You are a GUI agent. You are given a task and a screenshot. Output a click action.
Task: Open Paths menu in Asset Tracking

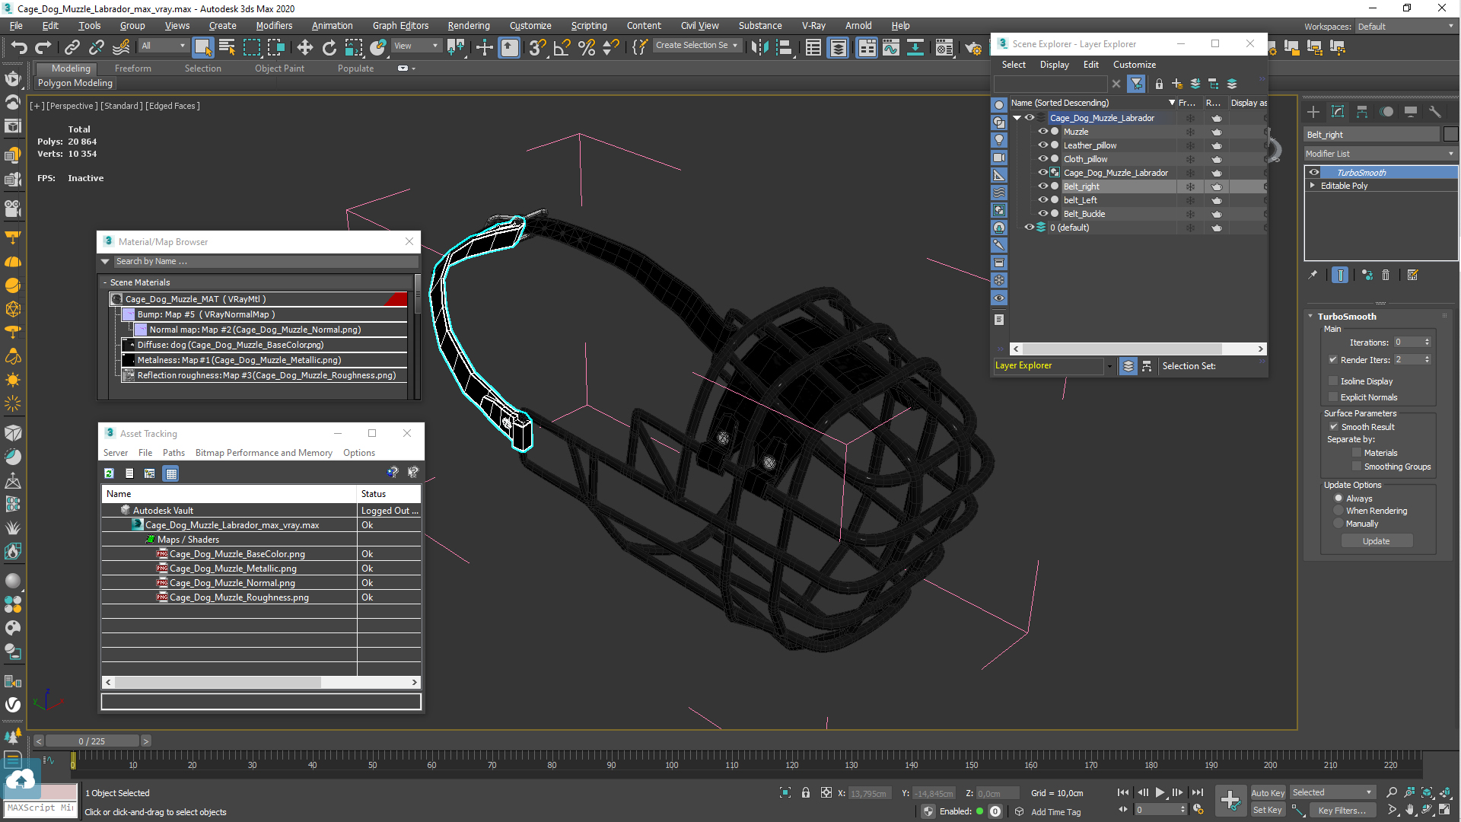[173, 453]
